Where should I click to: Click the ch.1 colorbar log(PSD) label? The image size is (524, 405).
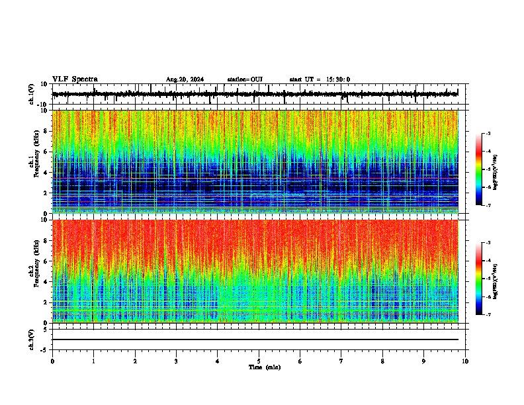[x=495, y=173]
